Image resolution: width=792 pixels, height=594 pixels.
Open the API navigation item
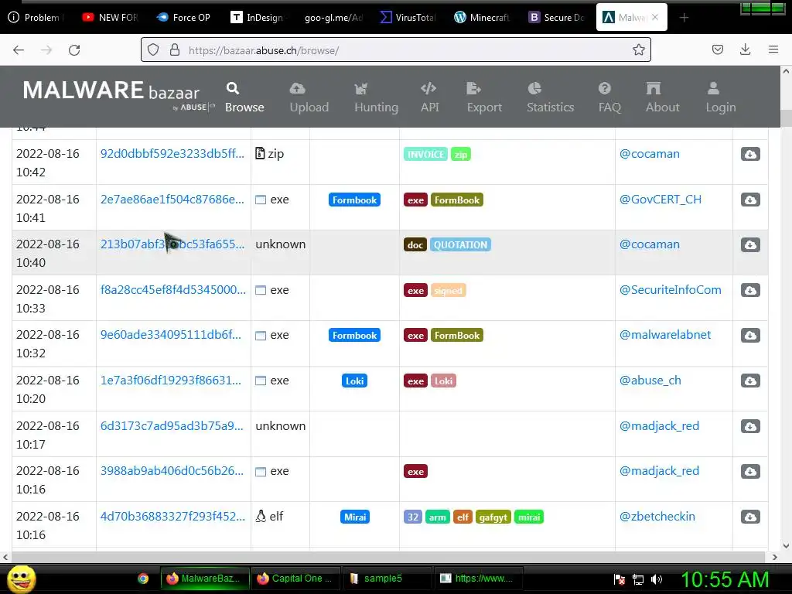coord(429,97)
